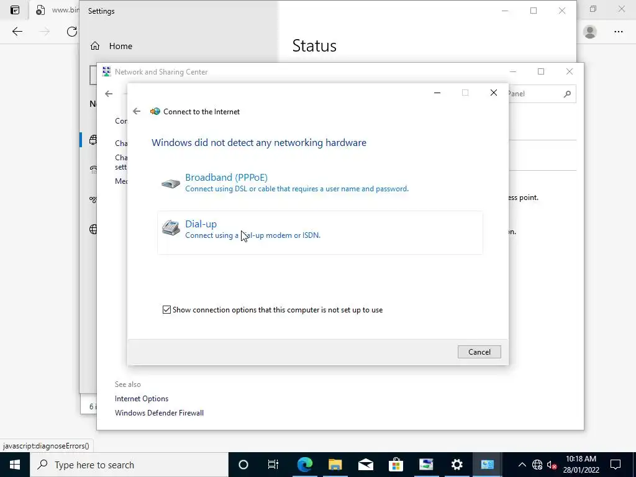The image size is (636, 477).
Task: Click the Connect to the Internet globe icon
Action: point(155,111)
